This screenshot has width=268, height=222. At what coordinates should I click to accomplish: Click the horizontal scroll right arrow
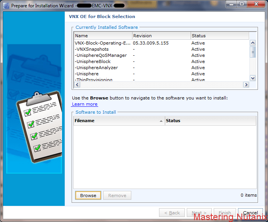pos(246,84)
